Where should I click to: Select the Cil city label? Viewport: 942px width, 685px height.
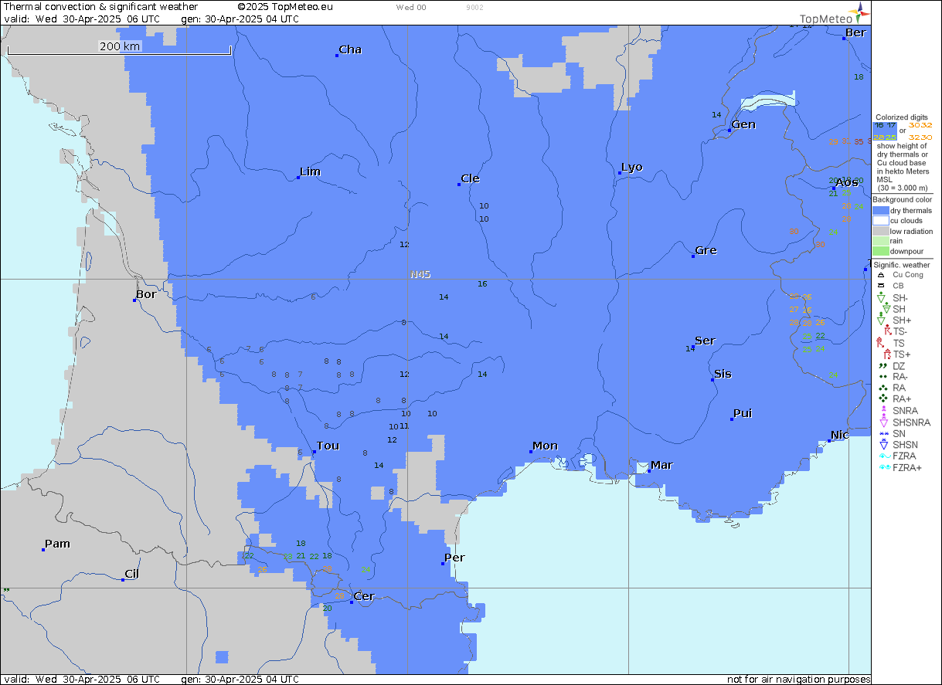[x=131, y=574]
